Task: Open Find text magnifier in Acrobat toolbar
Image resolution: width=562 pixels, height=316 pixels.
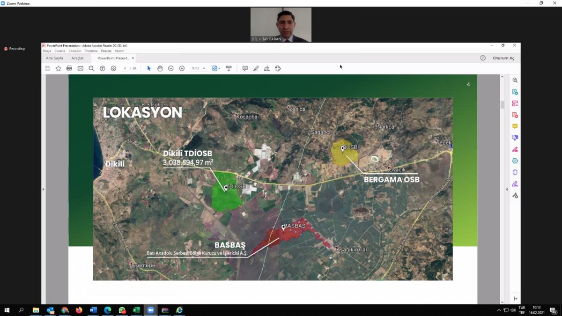Action: point(91,68)
